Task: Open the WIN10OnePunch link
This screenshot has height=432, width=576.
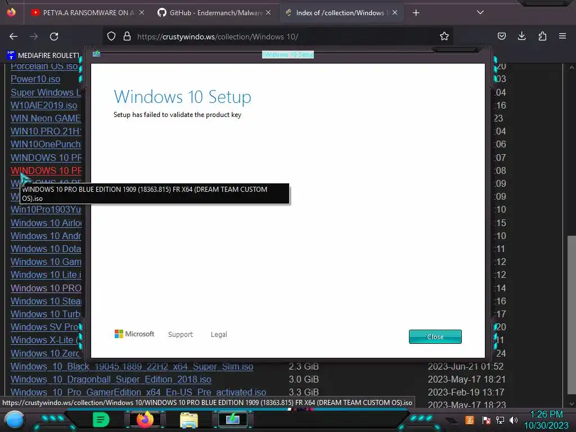Action: pyautogui.click(x=46, y=144)
